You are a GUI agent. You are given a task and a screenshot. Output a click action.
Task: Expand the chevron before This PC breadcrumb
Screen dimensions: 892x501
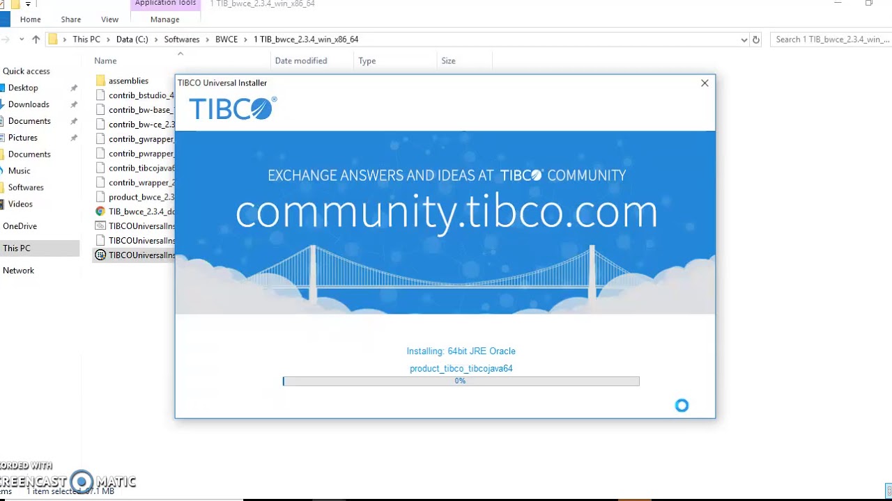point(65,40)
